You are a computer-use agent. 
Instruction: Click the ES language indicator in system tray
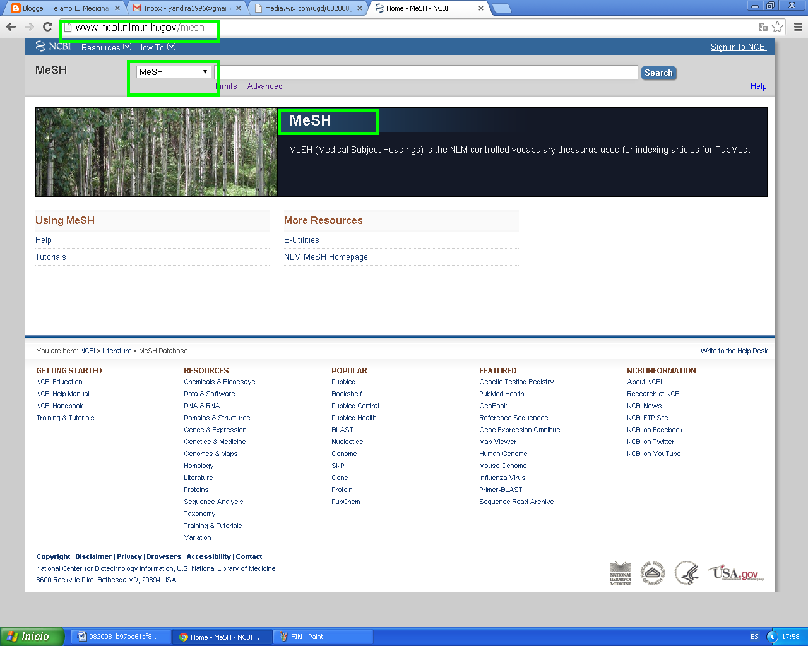pos(755,636)
